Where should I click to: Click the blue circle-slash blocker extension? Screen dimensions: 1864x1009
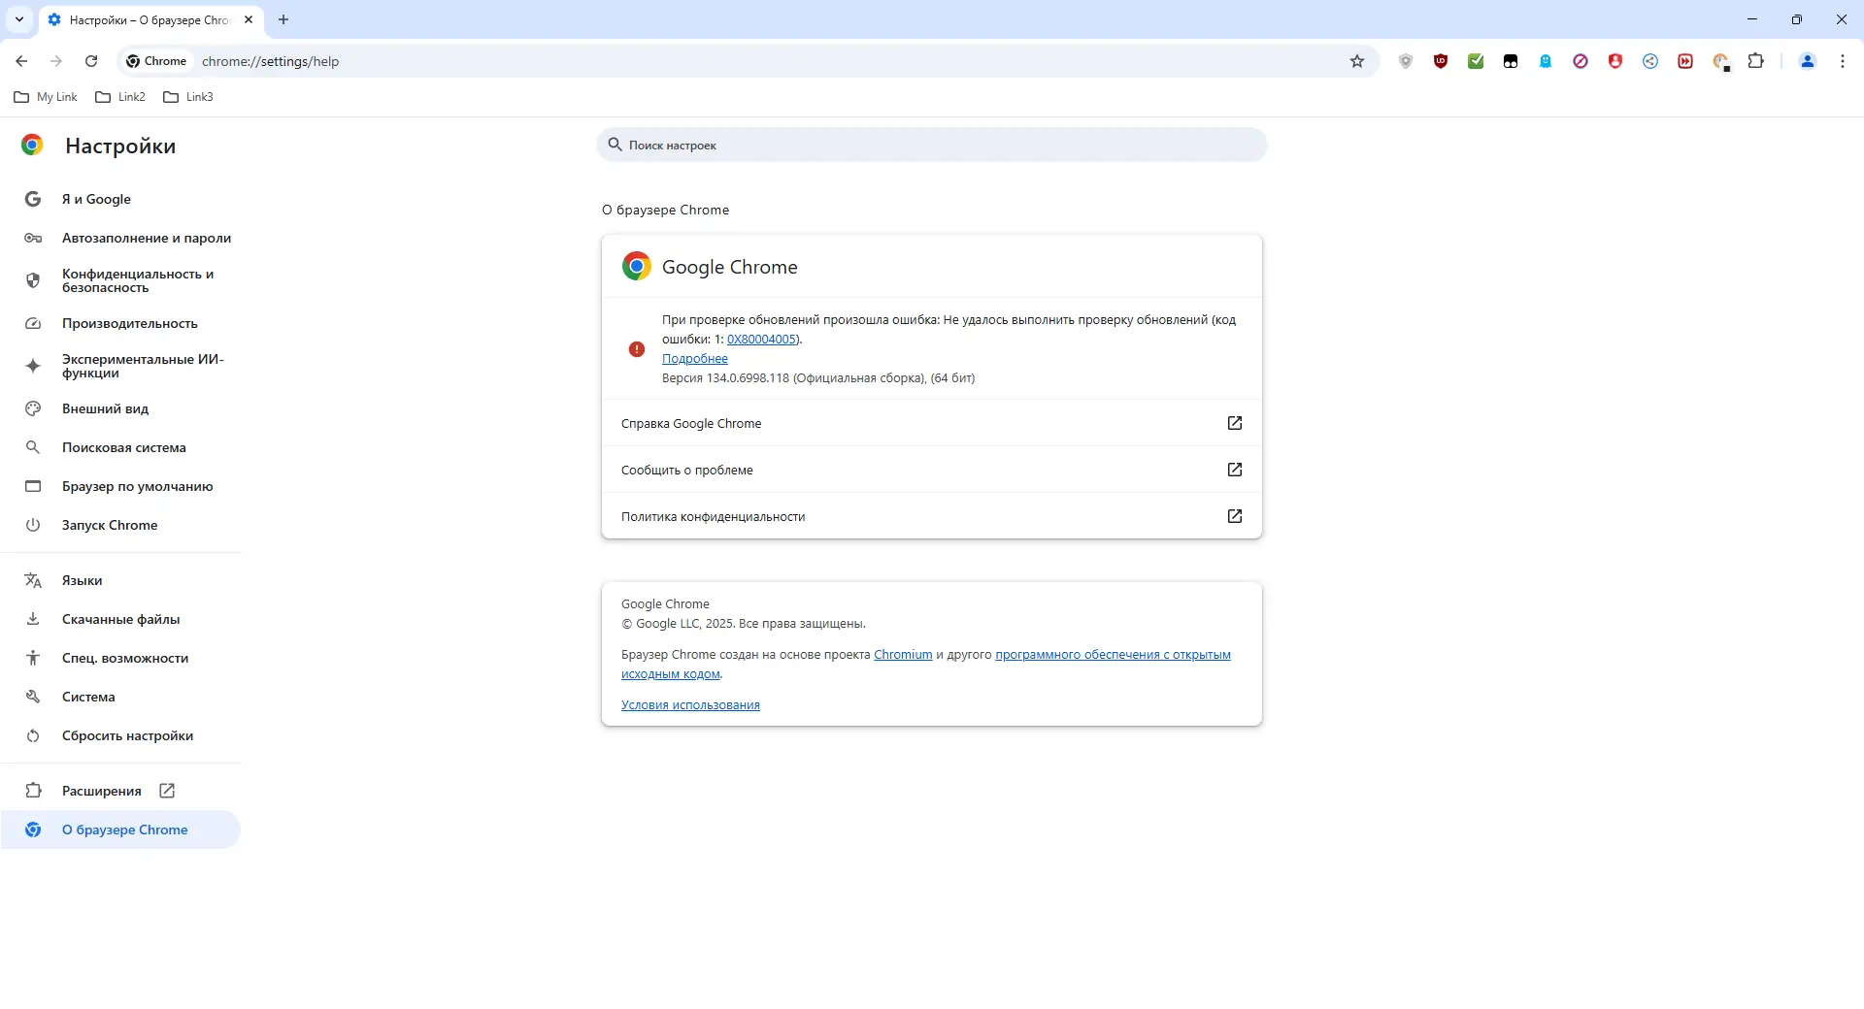(x=1581, y=61)
